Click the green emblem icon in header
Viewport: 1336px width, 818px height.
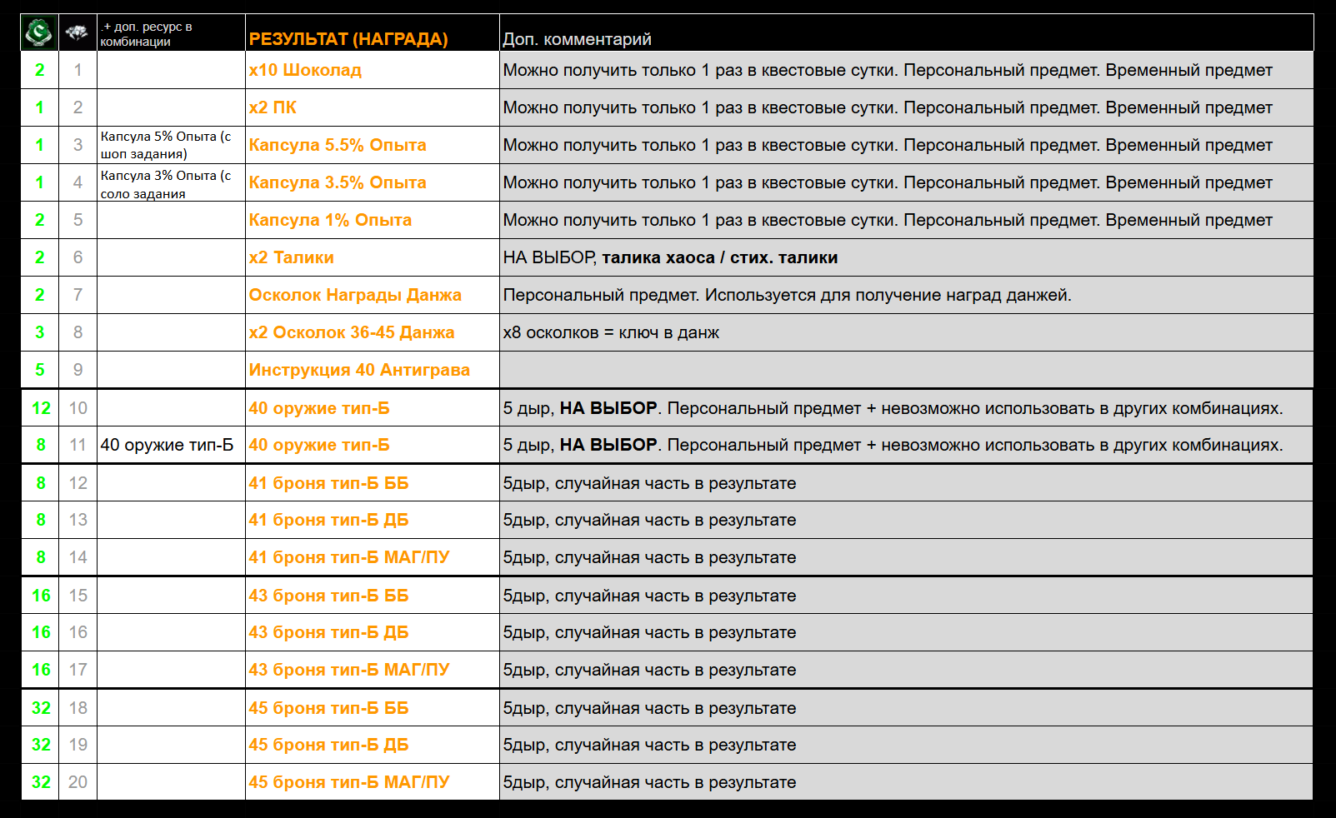[39, 32]
